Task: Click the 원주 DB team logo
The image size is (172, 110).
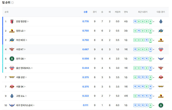Action: (12, 59)
